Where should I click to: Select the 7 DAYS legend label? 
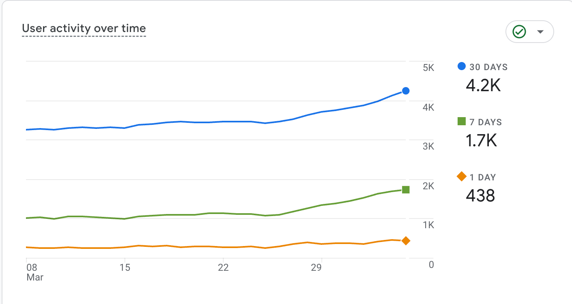[x=486, y=122]
